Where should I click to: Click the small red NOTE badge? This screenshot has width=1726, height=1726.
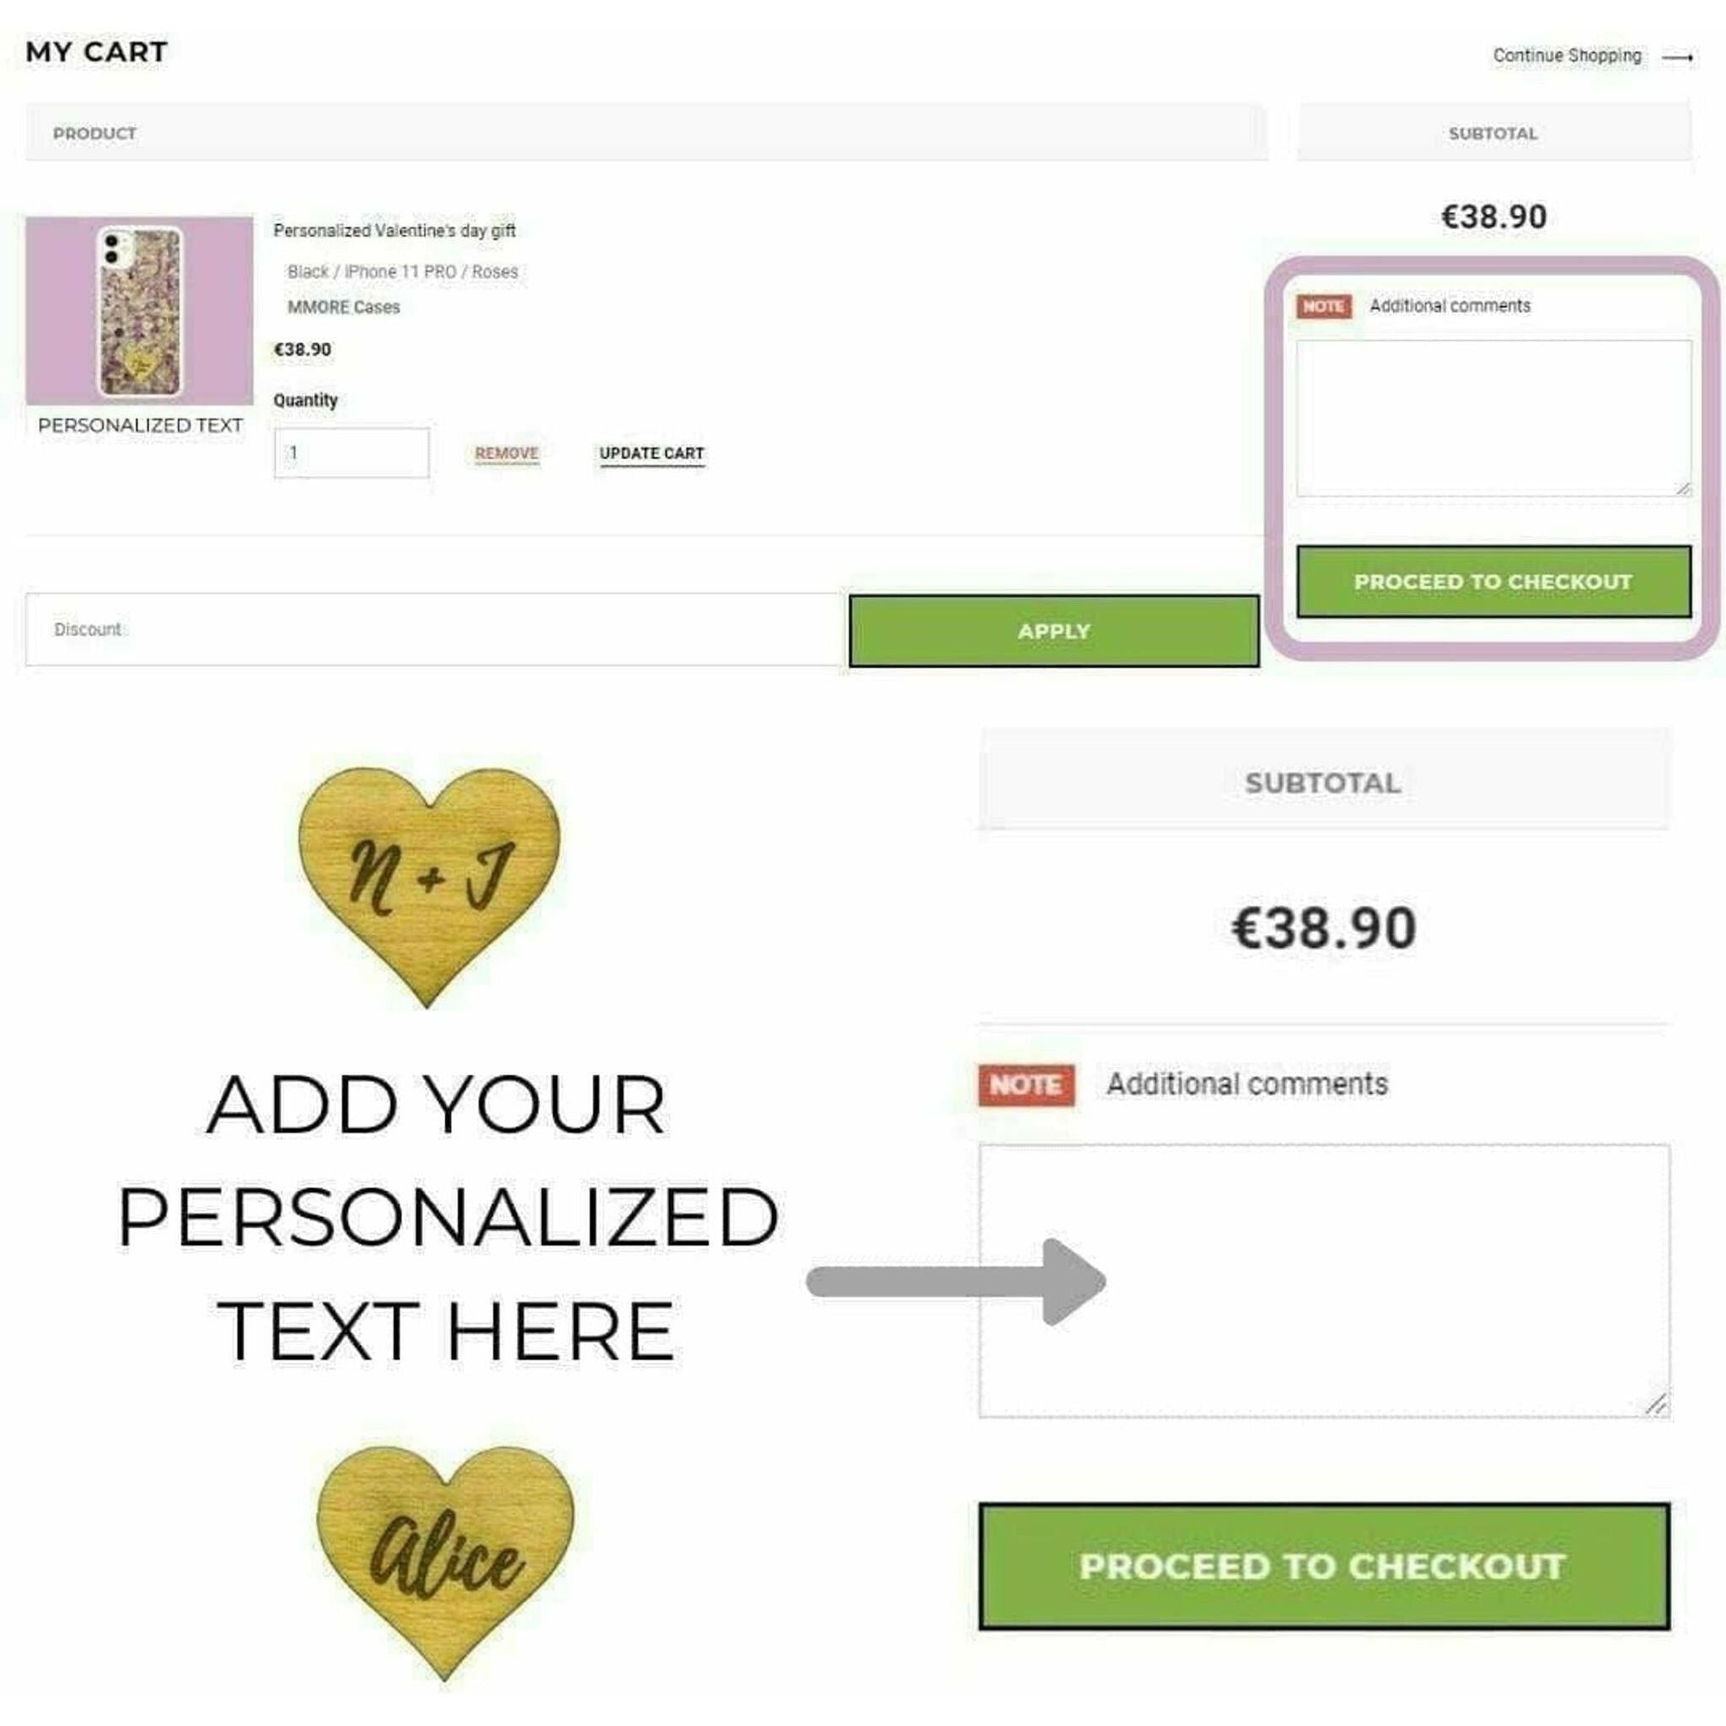pos(1323,307)
